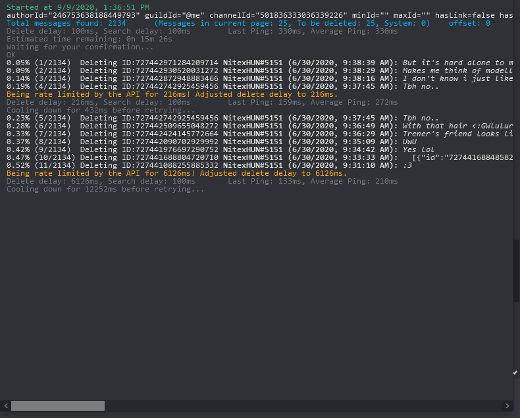Click the dark vertical scrollbar thumb
The image size is (520, 418).
click(516, 271)
